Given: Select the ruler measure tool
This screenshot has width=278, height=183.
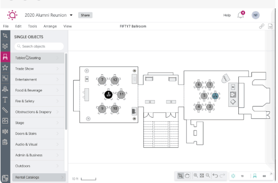Looking at the screenshot, I should tap(5, 110).
